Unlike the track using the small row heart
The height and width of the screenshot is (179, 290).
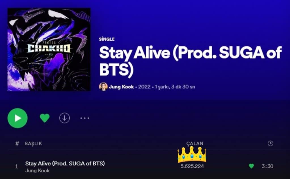click(251, 166)
